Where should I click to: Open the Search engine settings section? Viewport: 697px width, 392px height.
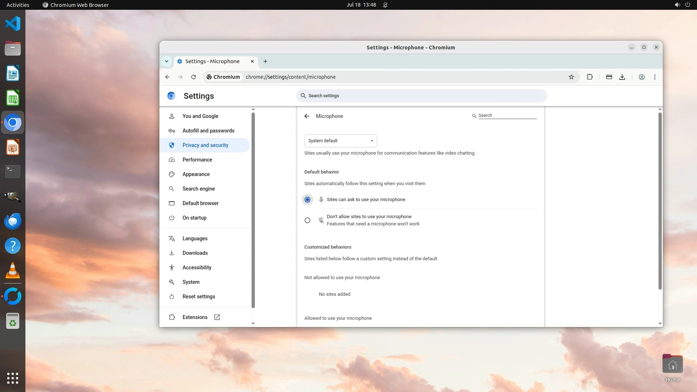point(199,189)
